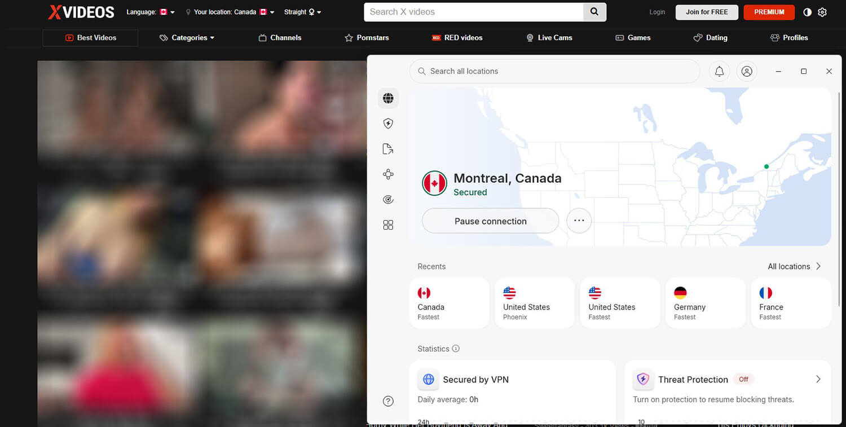This screenshot has width=846, height=427.
Task: Click the site logo in the header
Action: point(81,12)
